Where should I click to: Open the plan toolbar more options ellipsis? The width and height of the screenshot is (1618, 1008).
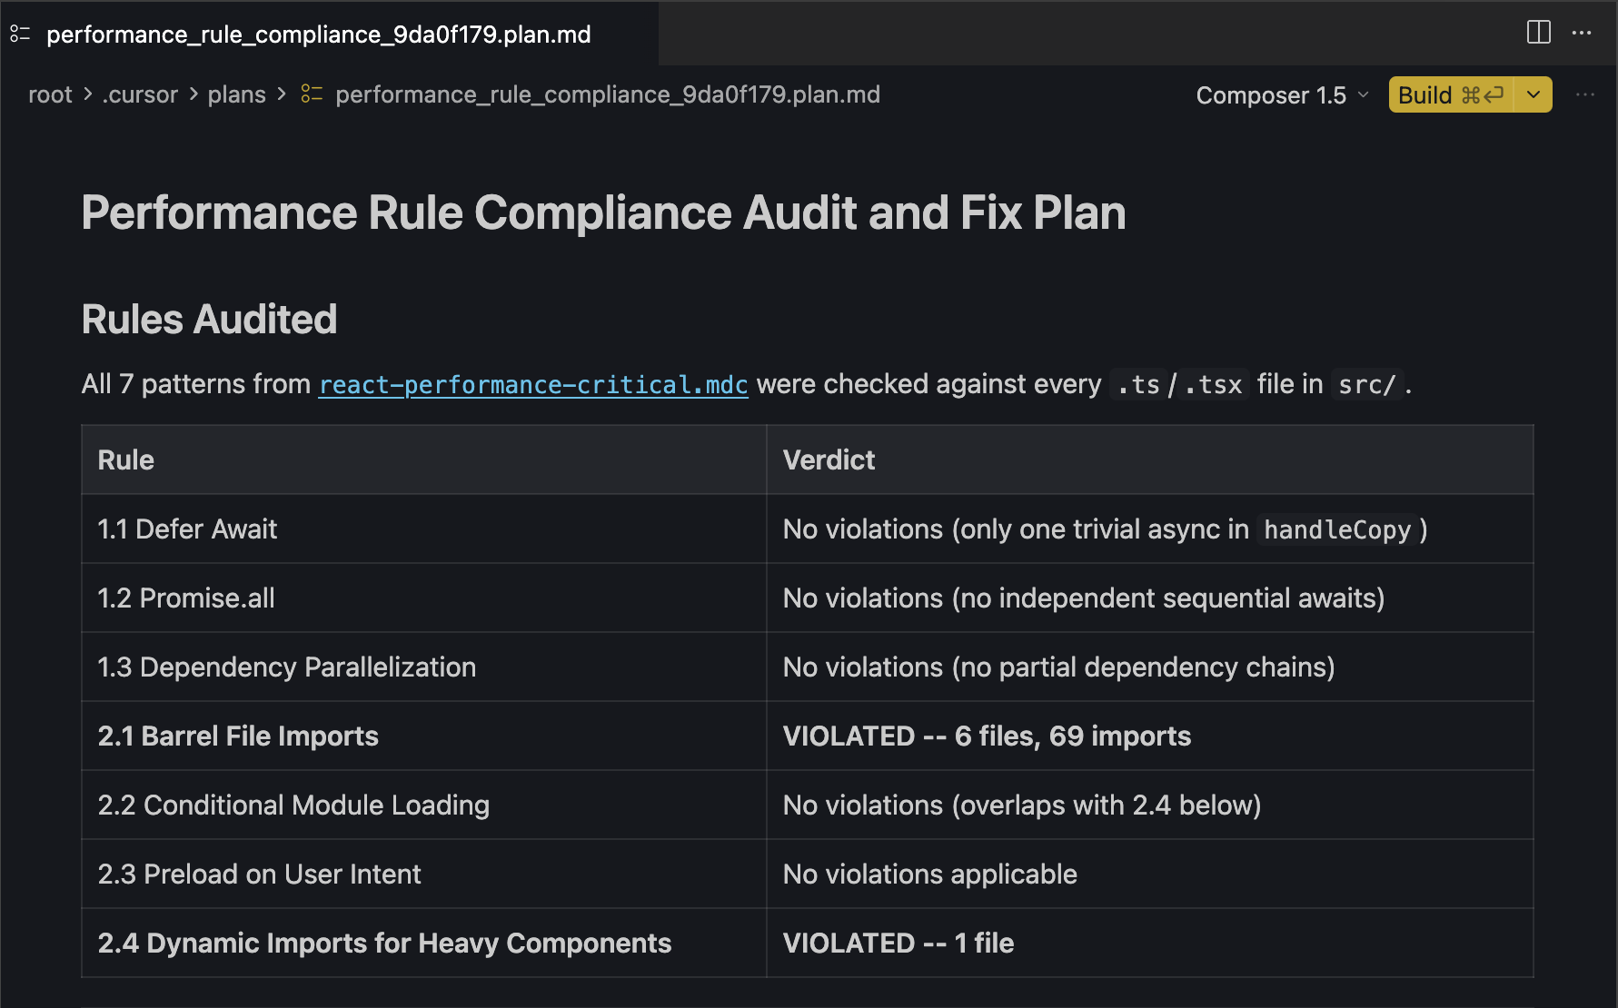pyautogui.click(x=1585, y=94)
